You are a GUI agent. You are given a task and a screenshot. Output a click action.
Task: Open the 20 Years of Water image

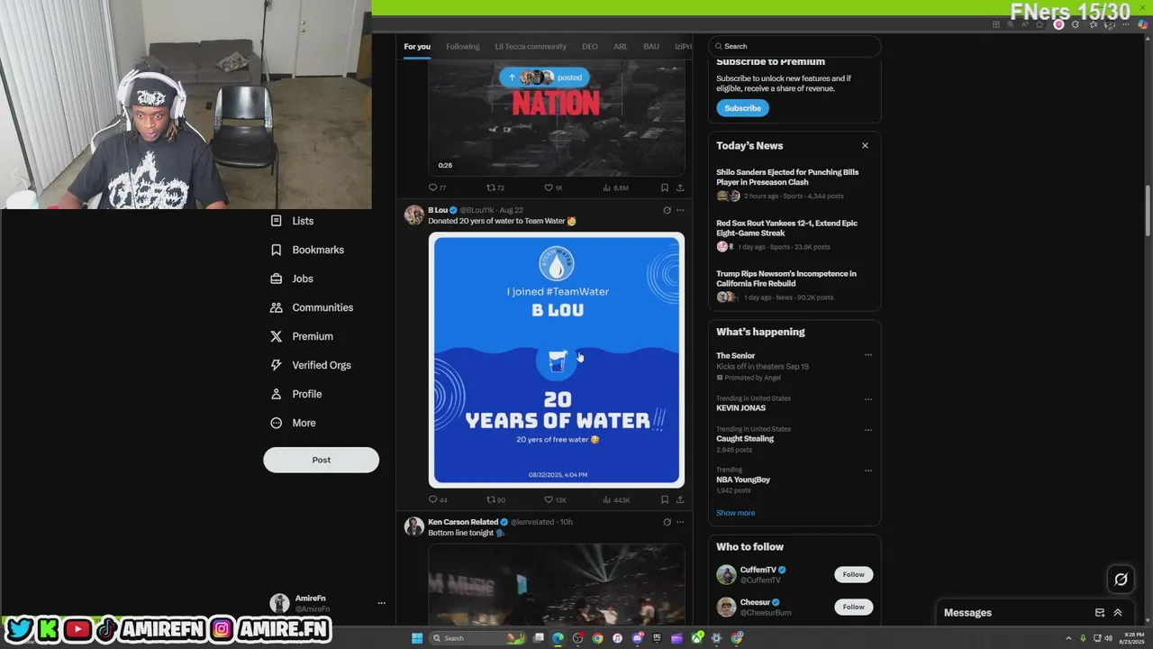(x=557, y=360)
